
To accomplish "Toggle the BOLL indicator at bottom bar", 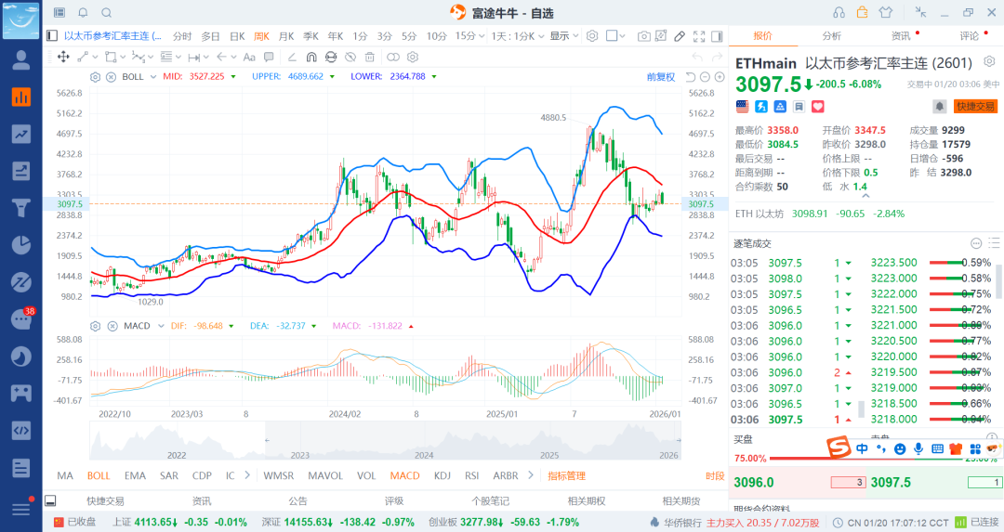I will click(99, 475).
